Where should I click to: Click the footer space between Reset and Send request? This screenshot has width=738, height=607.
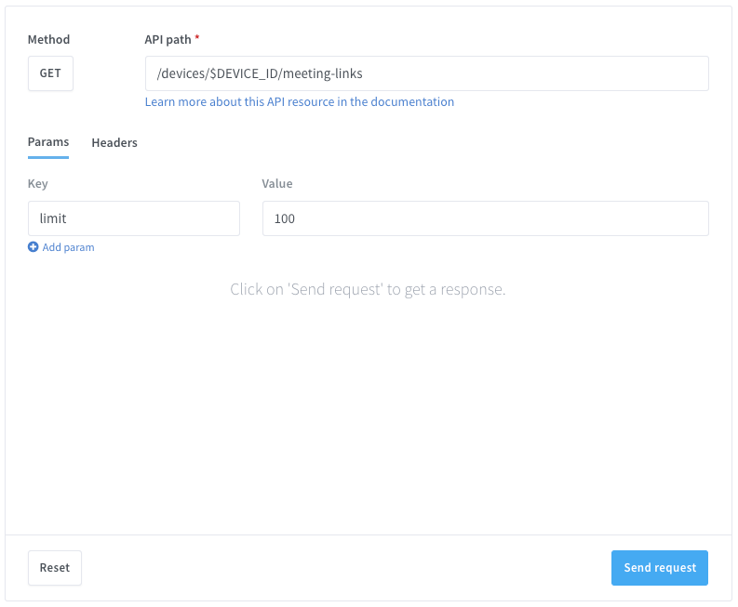(344, 568)
